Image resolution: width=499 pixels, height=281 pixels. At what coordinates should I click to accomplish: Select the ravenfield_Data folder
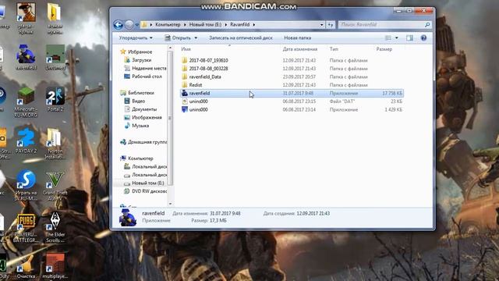[x=205, y=76]
